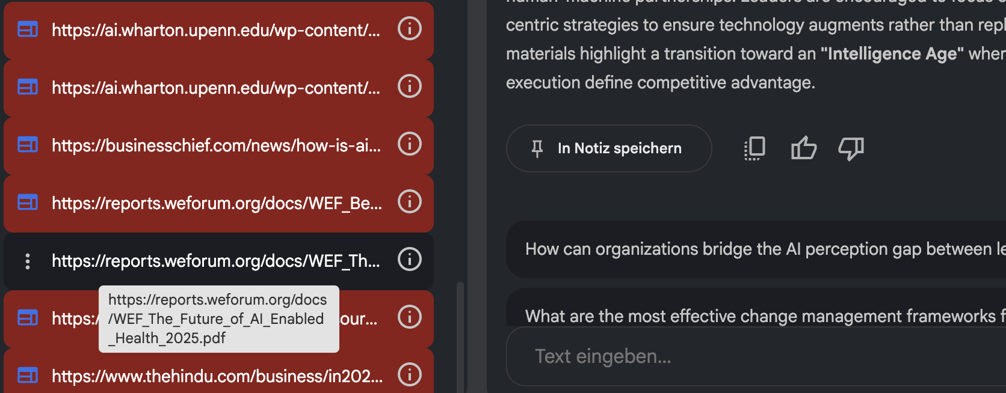Open info for businesschief.com source
This screenshot has width=1006, height=393.
click(409, 144)
